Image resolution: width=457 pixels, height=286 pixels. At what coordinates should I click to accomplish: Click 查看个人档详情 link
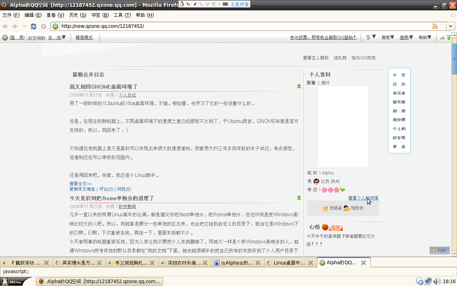363,198
